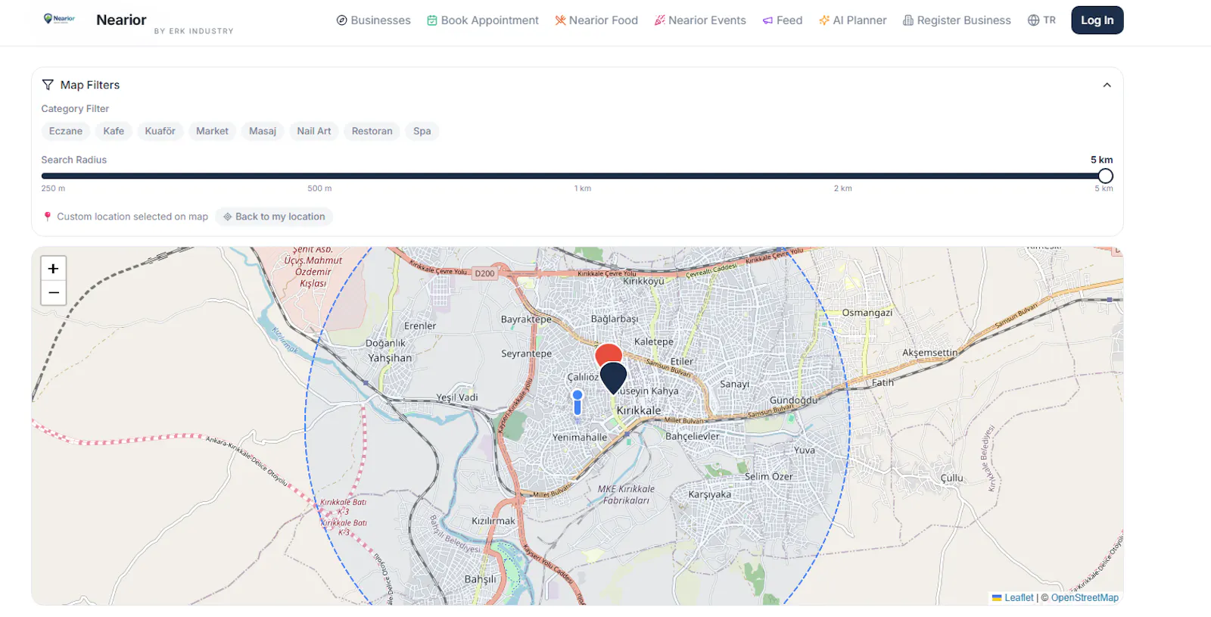Click the Kırıkkale city label on map
This screenshot has height=617, width=1211.
click(x=638, y=410)
